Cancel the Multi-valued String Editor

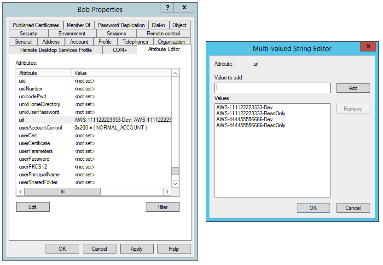353,208
